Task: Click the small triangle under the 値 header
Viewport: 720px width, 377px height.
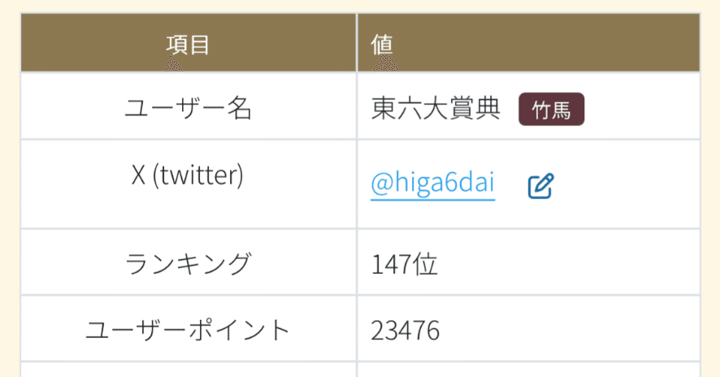Action: [388, 64]
